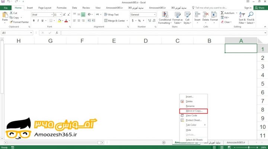Click the Paste icon
This screenshot has height=149, width=268.
[5, 15]
